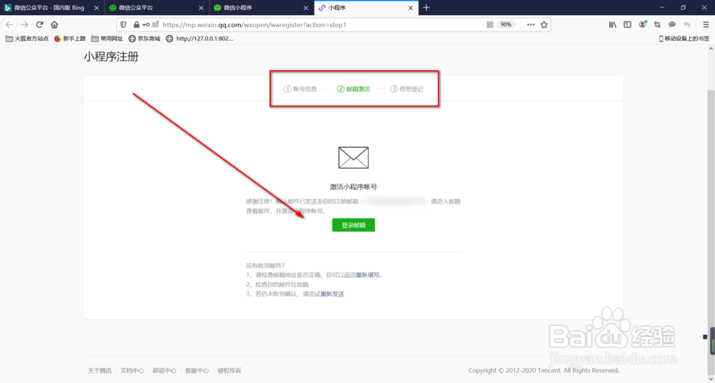Open the browser home page
Image resolution: width=715 pixels, height=383 pixels.
point(54,24)
